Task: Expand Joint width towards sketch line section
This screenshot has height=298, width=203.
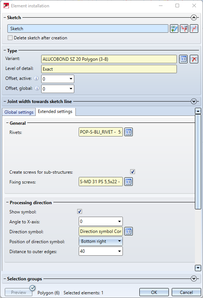Action: click(194, 101)
